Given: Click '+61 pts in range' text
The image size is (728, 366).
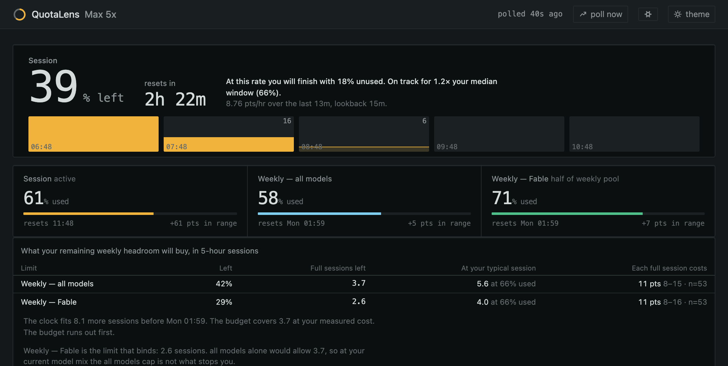Looking at the screenshot, I should (203, 223).
